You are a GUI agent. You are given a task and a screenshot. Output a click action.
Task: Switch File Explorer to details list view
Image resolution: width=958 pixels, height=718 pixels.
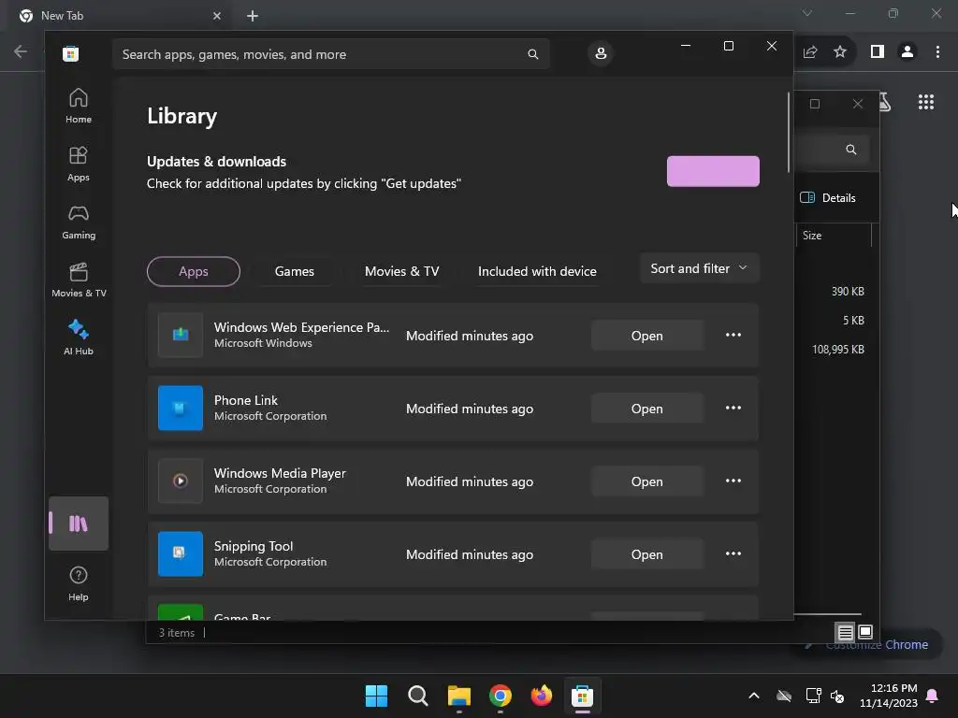(x=845, y=633)
